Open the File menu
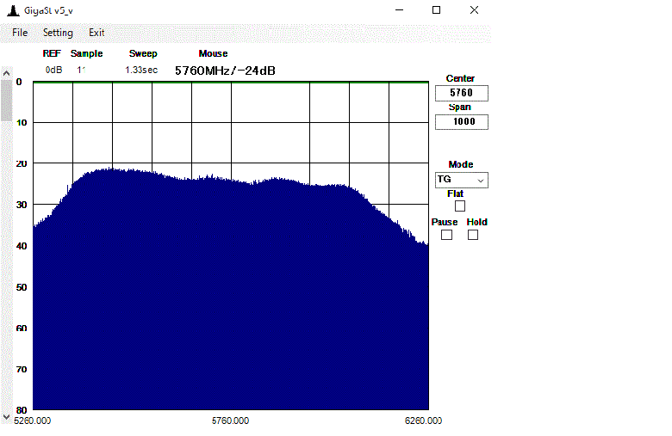This screenshot has width=672, height=436. pos(20,33)
